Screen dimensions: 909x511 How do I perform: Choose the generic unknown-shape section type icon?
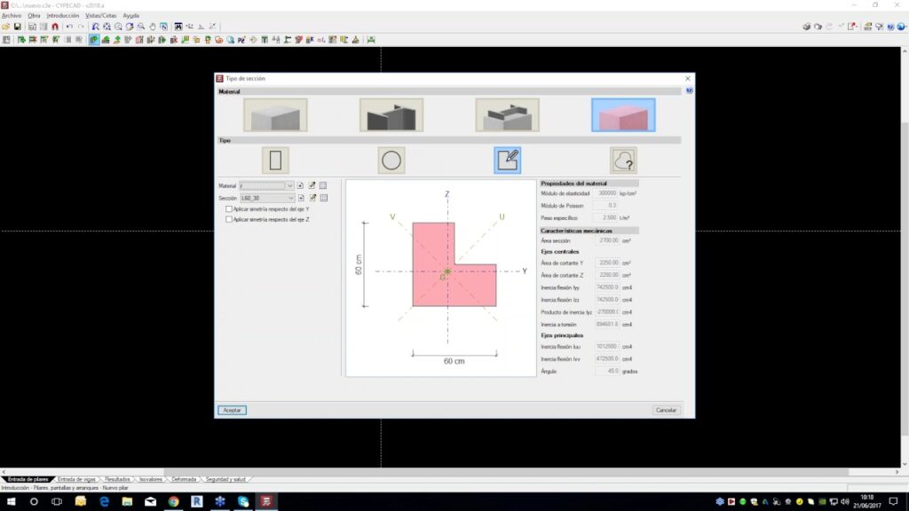[x=623, y=161]
